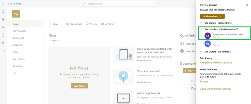This screenshot has height=104, width=251.
Task: Open My files page icon in rail
Action: point(3,35)
